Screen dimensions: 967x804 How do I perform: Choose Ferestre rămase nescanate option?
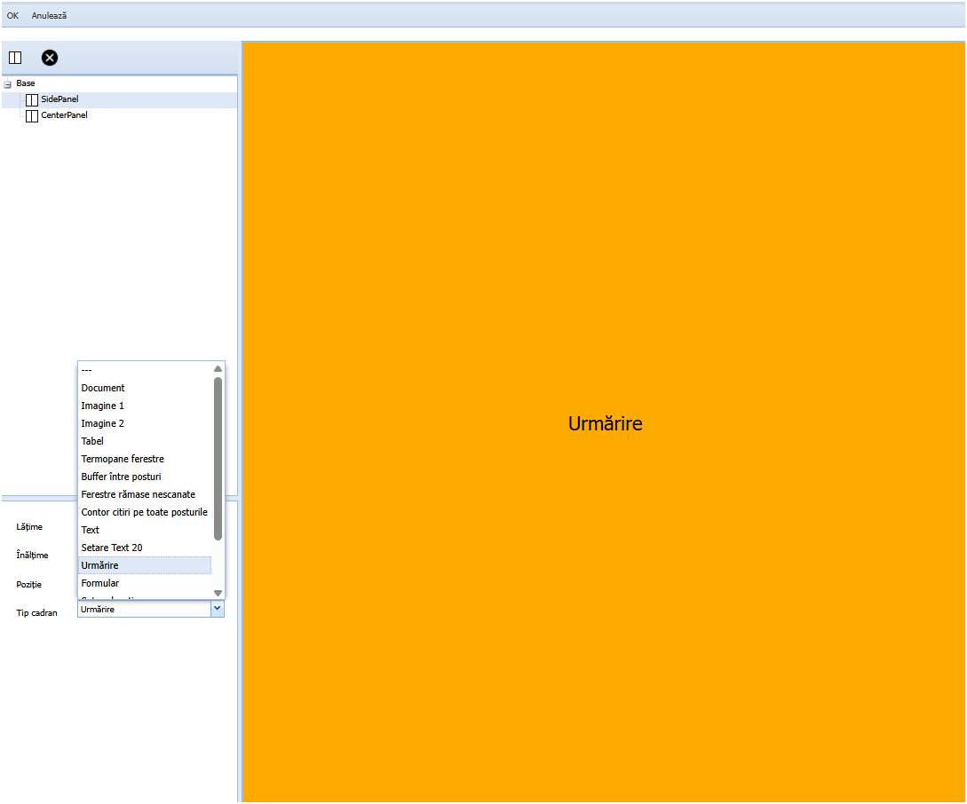coord(145,494)
